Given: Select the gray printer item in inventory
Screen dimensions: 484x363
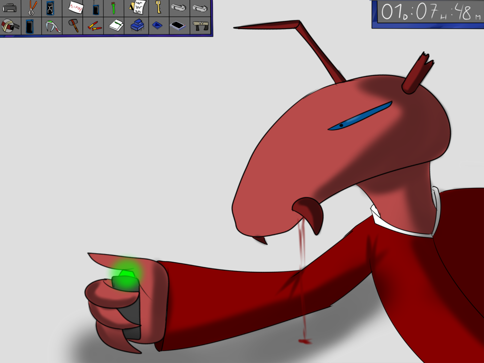Looking at the screenshot, I should pos(10,8).
